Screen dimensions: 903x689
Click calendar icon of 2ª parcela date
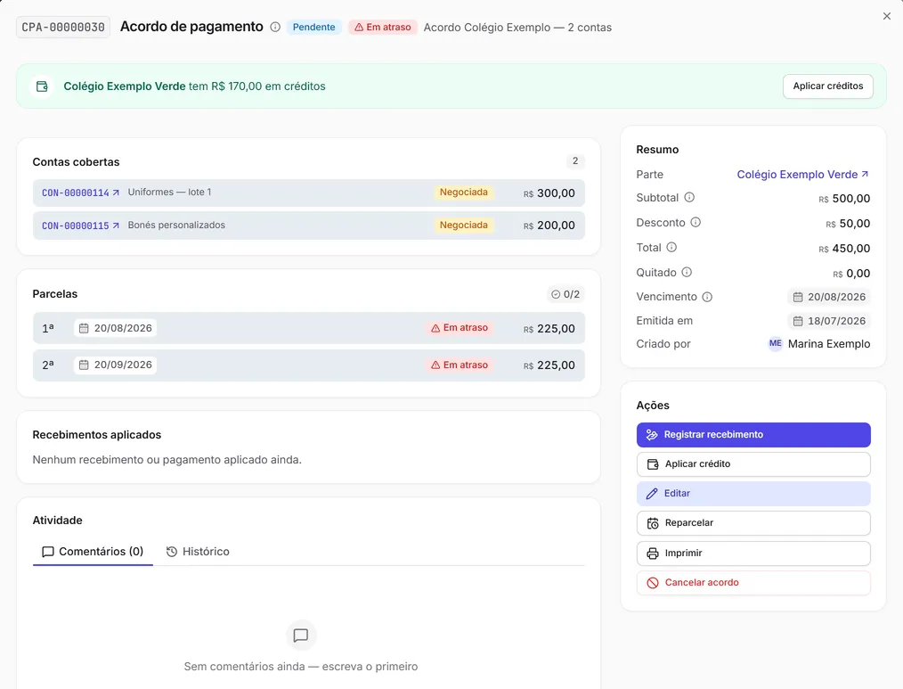[x=84, y=365]
